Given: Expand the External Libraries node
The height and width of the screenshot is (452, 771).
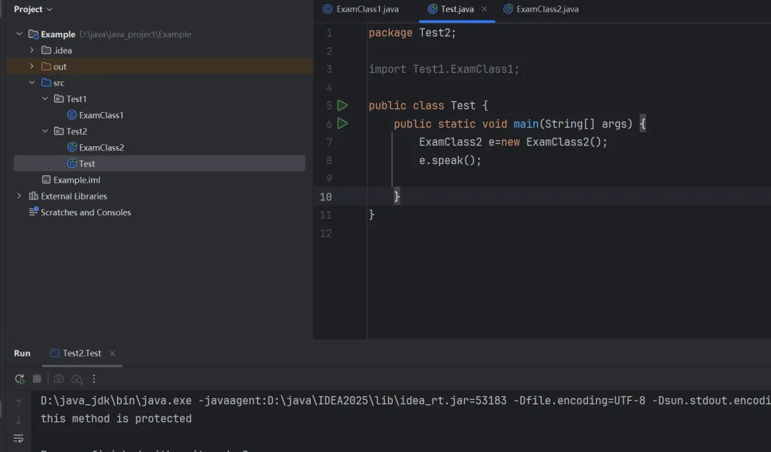Looking at the screenshot, I should click(x=19, y=196).
